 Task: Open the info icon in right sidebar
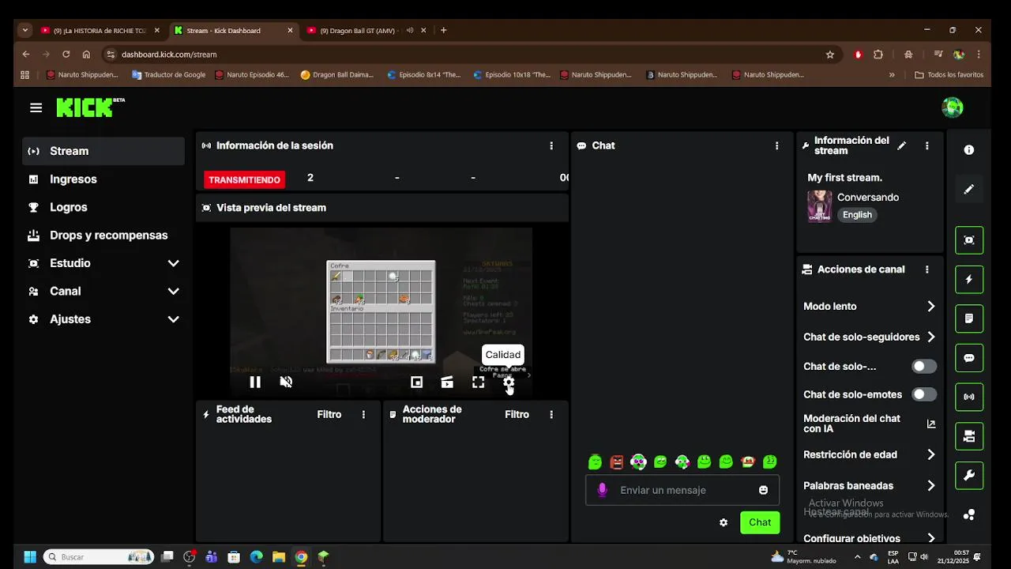969,150
